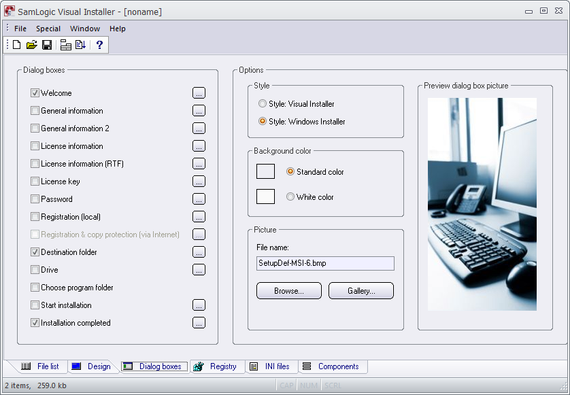Enable the General information checkbox
570x395 pixels.
point(35,110)
